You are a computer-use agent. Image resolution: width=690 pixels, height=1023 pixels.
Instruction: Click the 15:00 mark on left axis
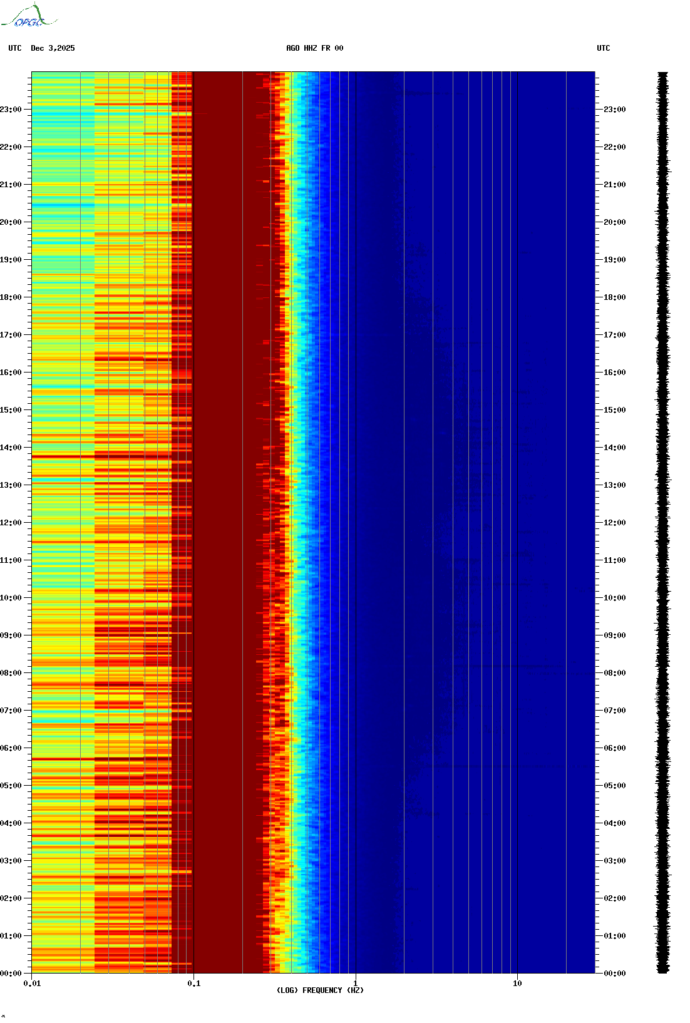[11, 410]
